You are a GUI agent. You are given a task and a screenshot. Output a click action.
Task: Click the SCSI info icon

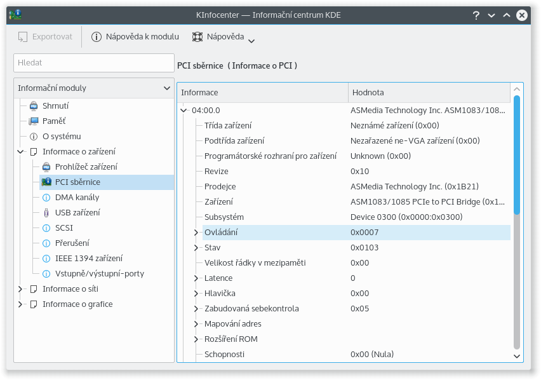pyautogui.click(x=46, y=227)
